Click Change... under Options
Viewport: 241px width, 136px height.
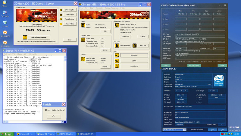coord(105,66)
